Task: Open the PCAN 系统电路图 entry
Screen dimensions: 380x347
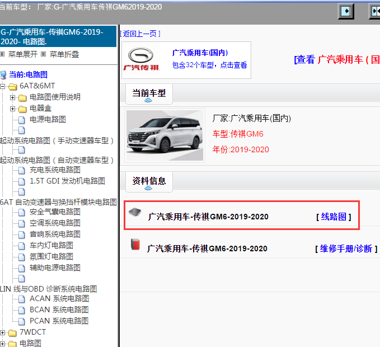Action: pos(59,321)
